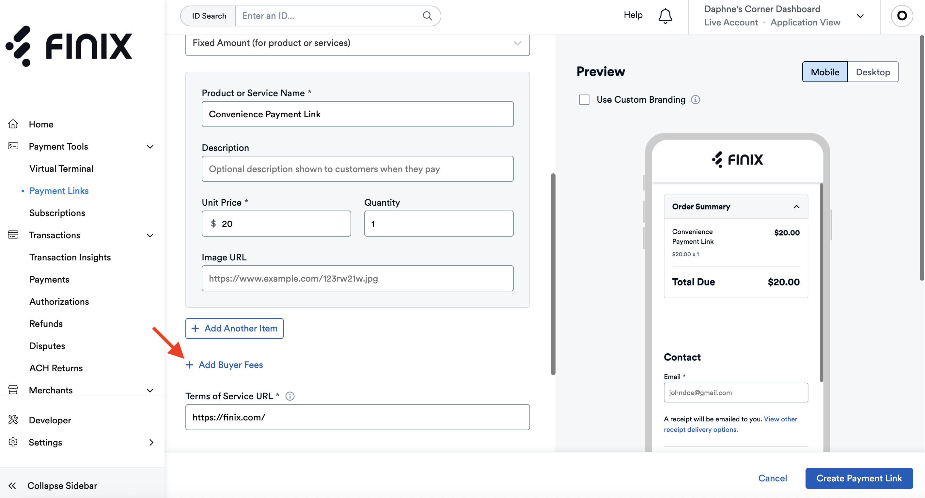Click info icon beside Terms of Service URL
This screenshot has width=925, height=498.
(290, 396)
